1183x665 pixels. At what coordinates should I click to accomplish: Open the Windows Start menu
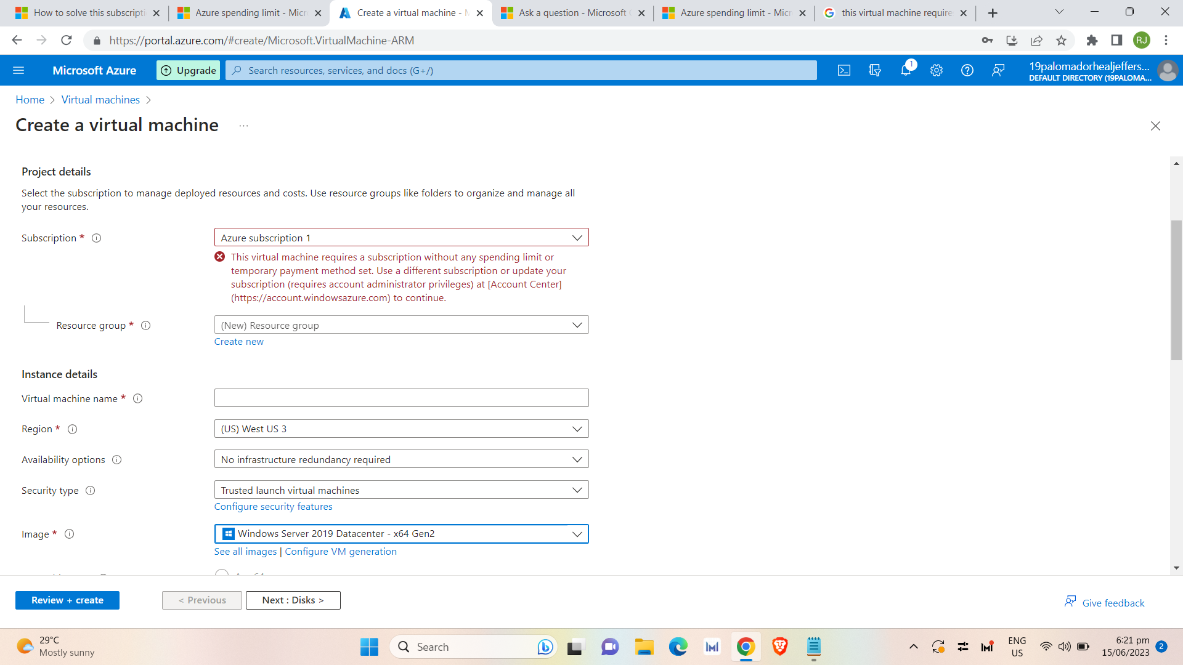369,647
